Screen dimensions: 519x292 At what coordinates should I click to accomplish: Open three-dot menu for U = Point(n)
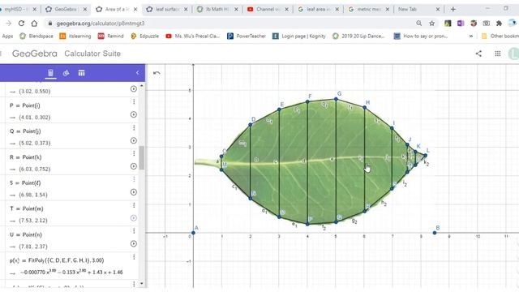tap(134, 230)
